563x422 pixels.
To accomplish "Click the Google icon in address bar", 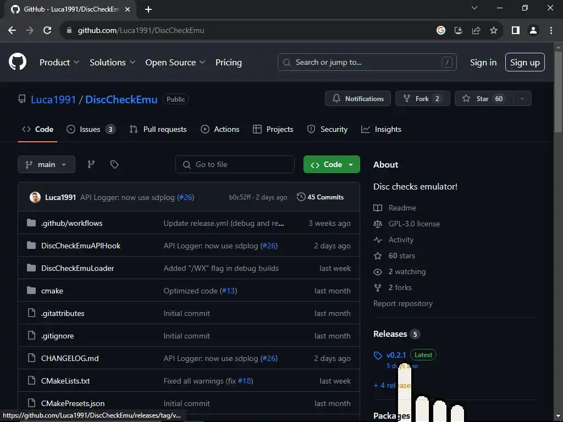I will 441,31.
